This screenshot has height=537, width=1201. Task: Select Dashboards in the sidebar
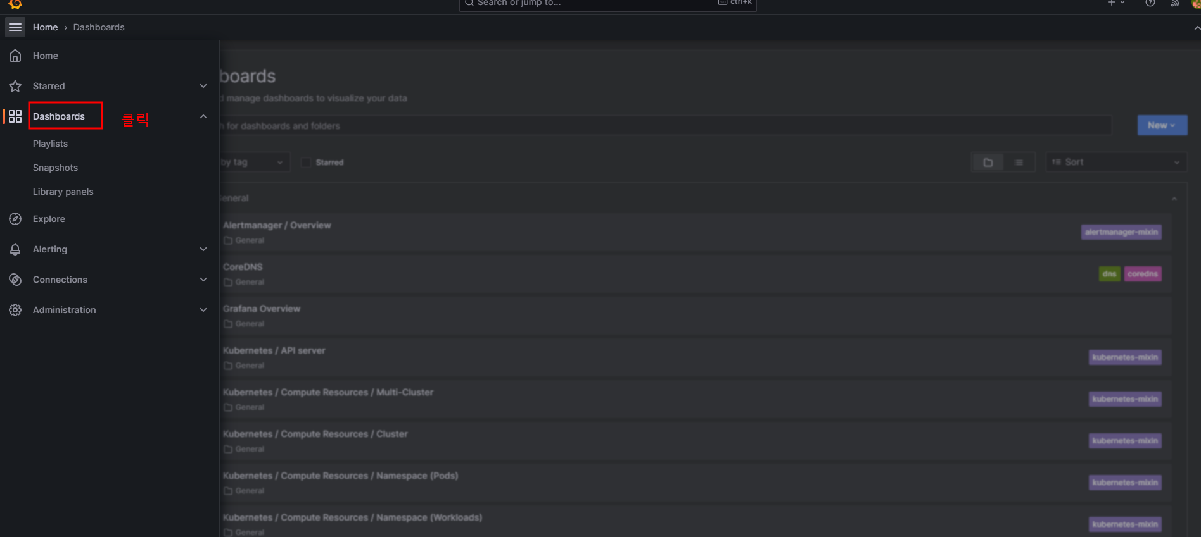[x=58, y=116]
